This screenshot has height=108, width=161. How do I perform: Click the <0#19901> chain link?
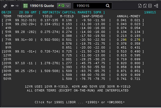(x=116, y=102)
